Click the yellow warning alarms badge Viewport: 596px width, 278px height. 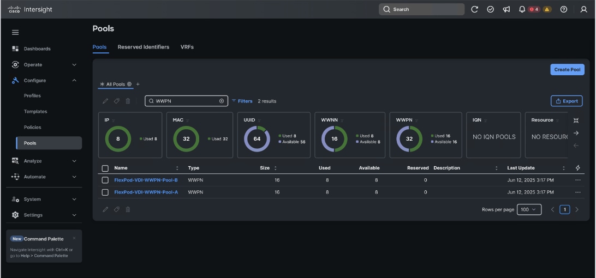pos(547,9)
